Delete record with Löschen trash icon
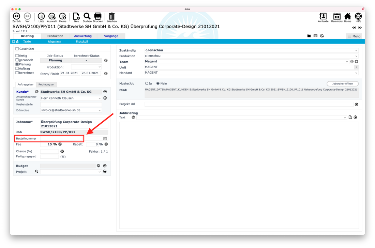 pos(111,16)
